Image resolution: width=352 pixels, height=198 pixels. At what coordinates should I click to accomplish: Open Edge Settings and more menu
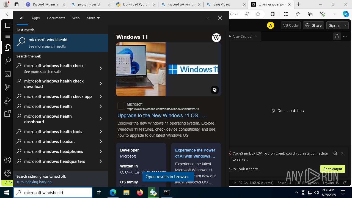click(334, 14)
